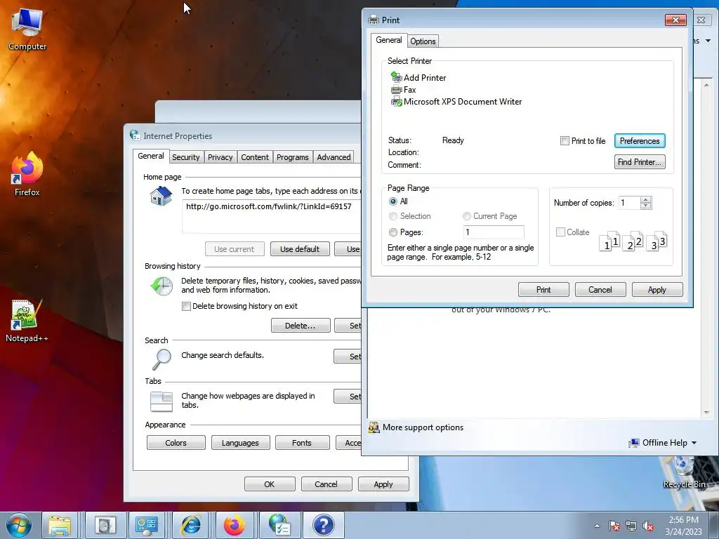Open the Control Panel taskbar button
The height and width of the screenshot is (539, 719).
click(x=147, y=525)
